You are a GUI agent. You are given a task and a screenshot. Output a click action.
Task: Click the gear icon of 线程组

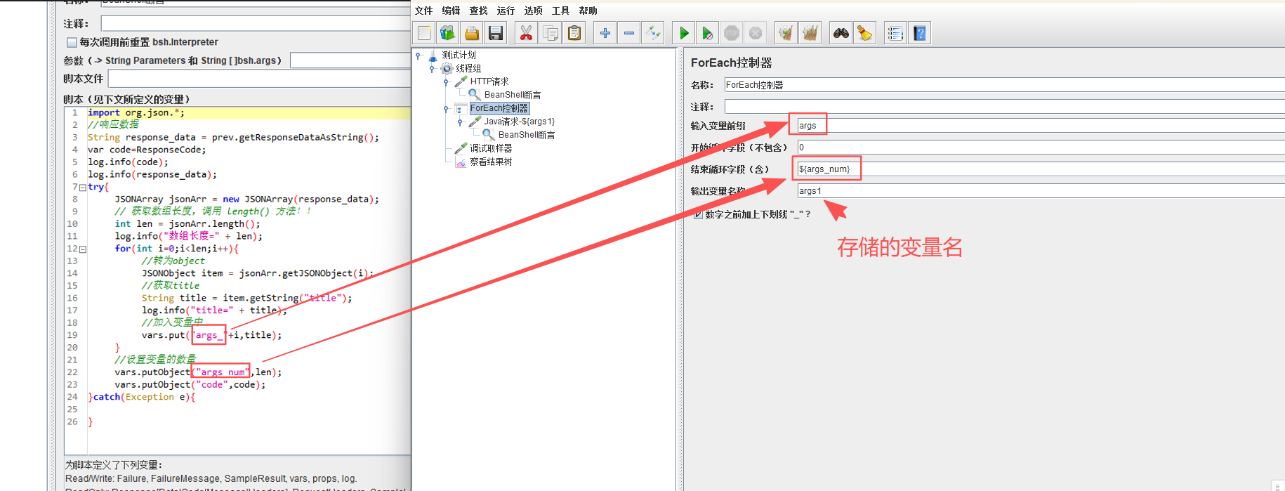(x=447, y=68)
